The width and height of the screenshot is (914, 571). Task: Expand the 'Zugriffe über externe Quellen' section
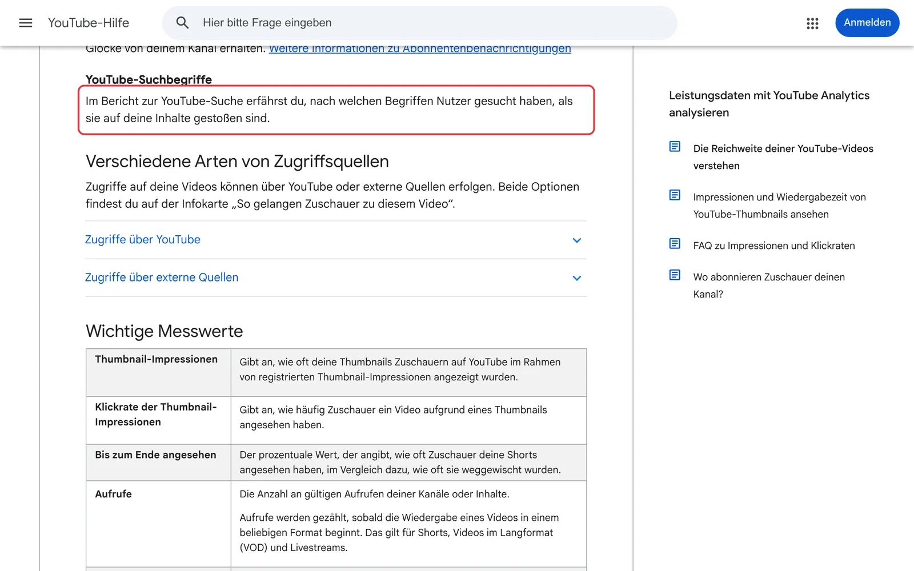336,278
